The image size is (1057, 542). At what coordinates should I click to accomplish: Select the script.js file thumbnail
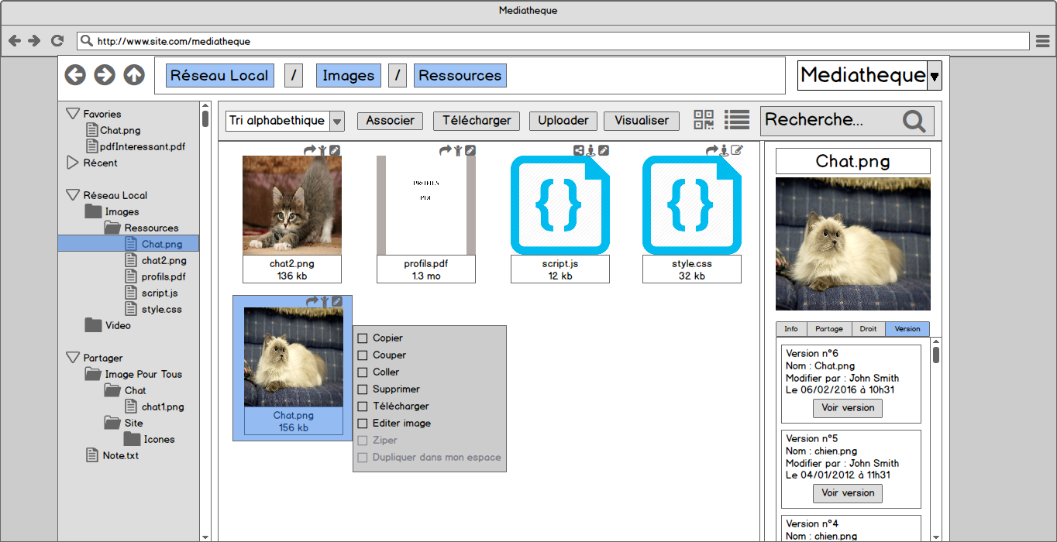coord(560,205)
